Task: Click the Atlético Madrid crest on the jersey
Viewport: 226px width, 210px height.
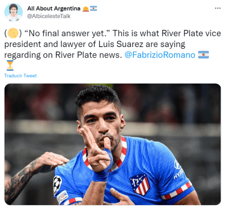Action: click(139, 184)
